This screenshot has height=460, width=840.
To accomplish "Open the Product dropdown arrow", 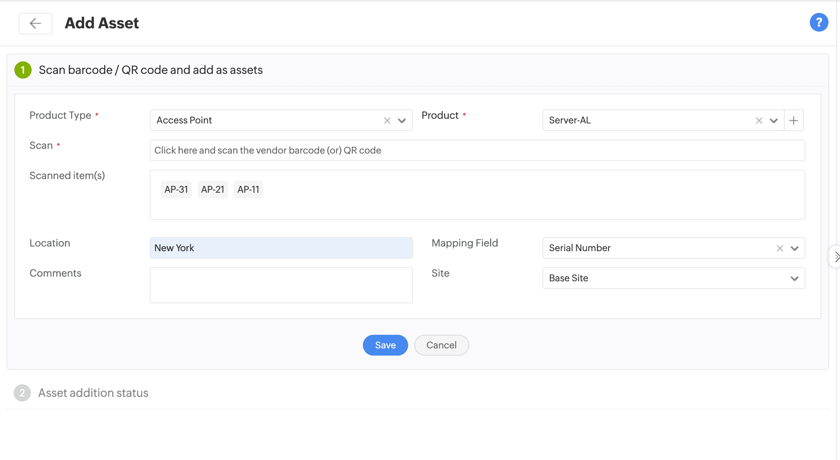I will coord(774,121).
